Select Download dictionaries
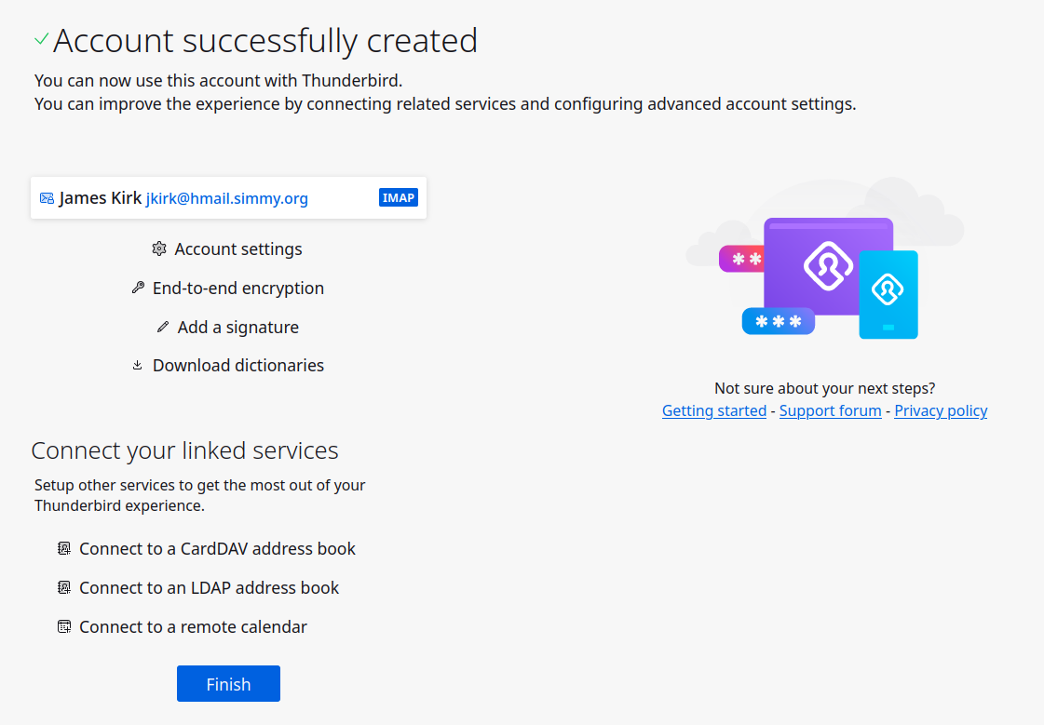The image size is (1044, 725). pos(238,366)
